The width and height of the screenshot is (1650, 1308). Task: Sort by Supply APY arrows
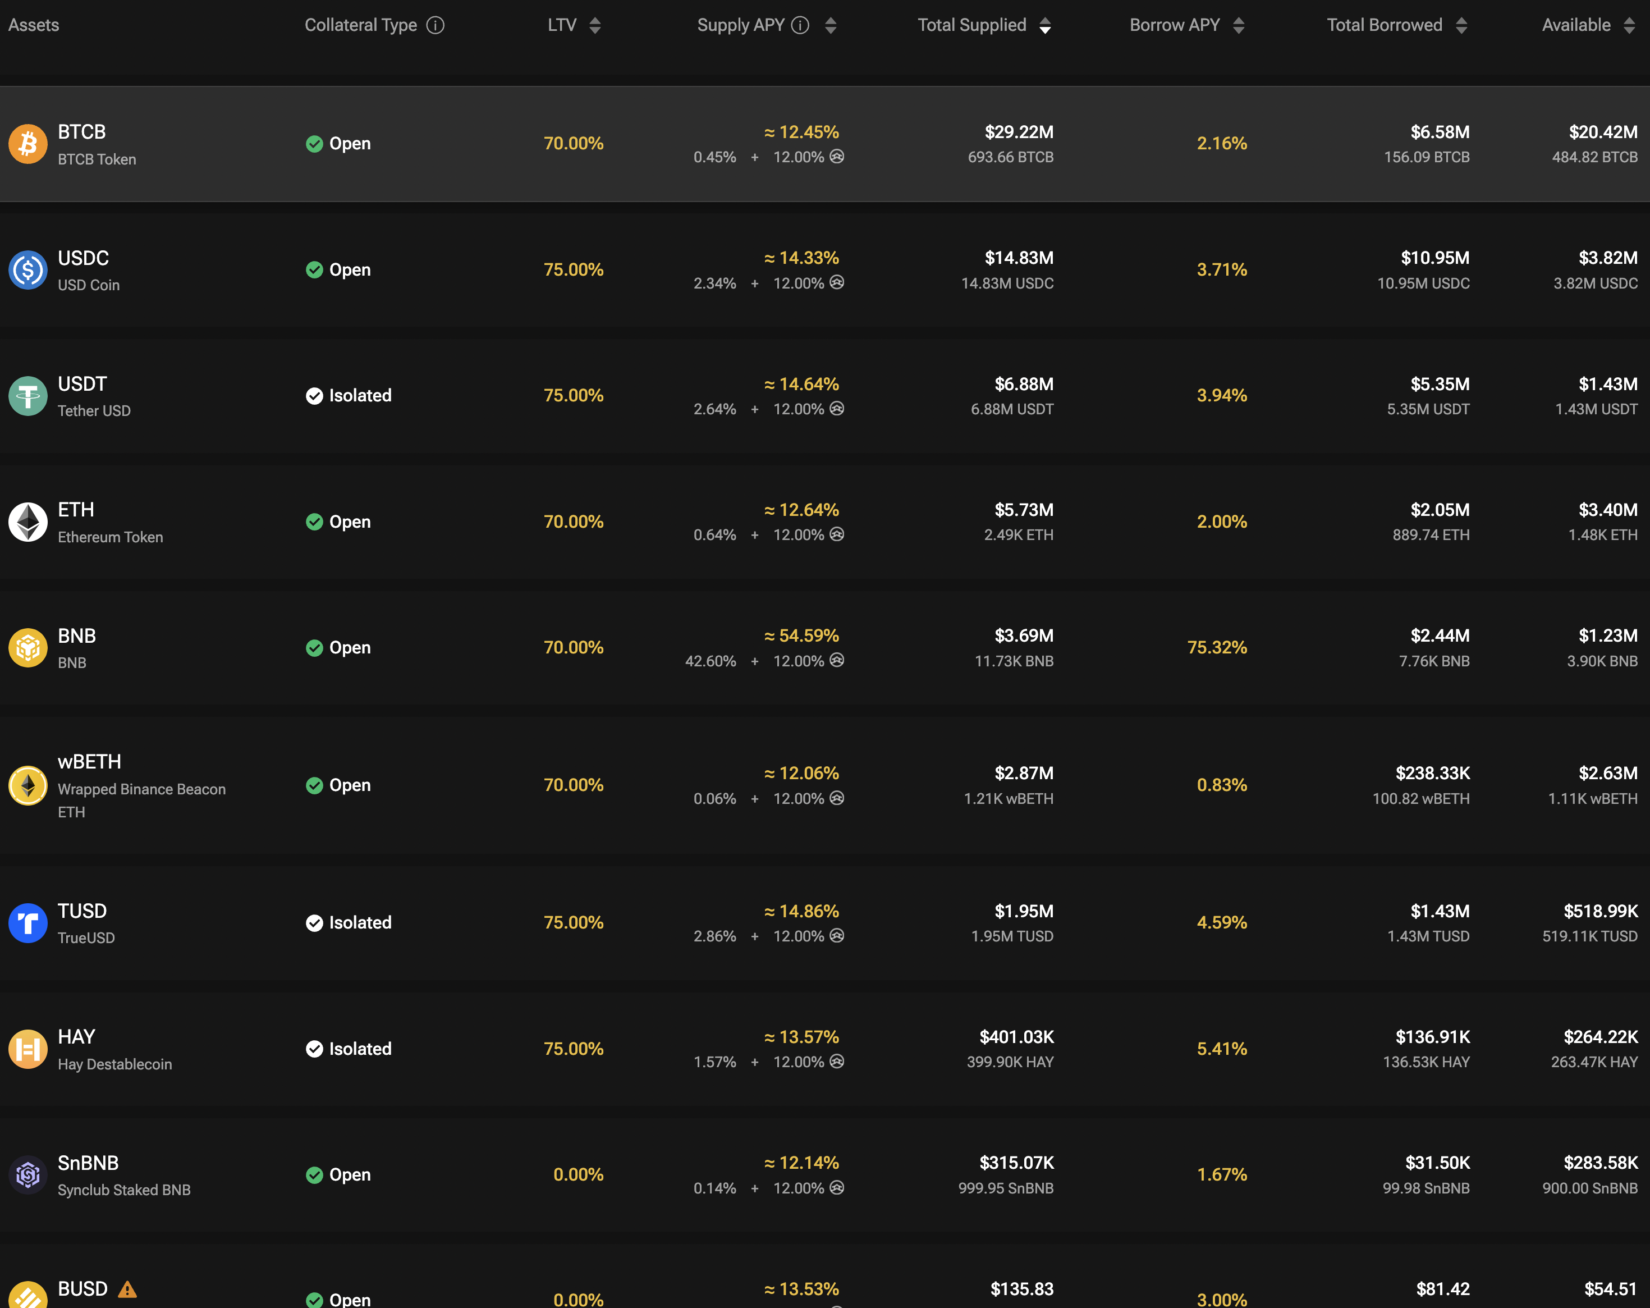[x=831, y=25]
